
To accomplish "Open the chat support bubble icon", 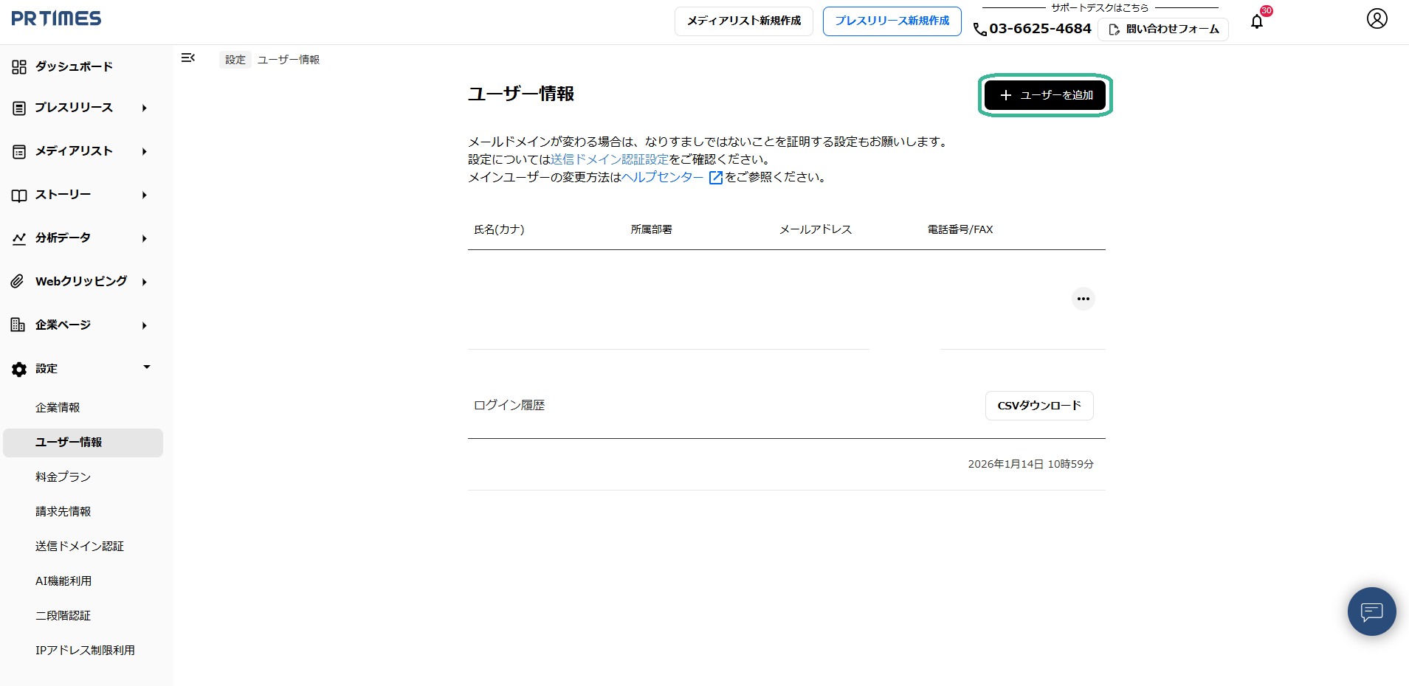I will pyautogui.click(x=1371, y=611).
